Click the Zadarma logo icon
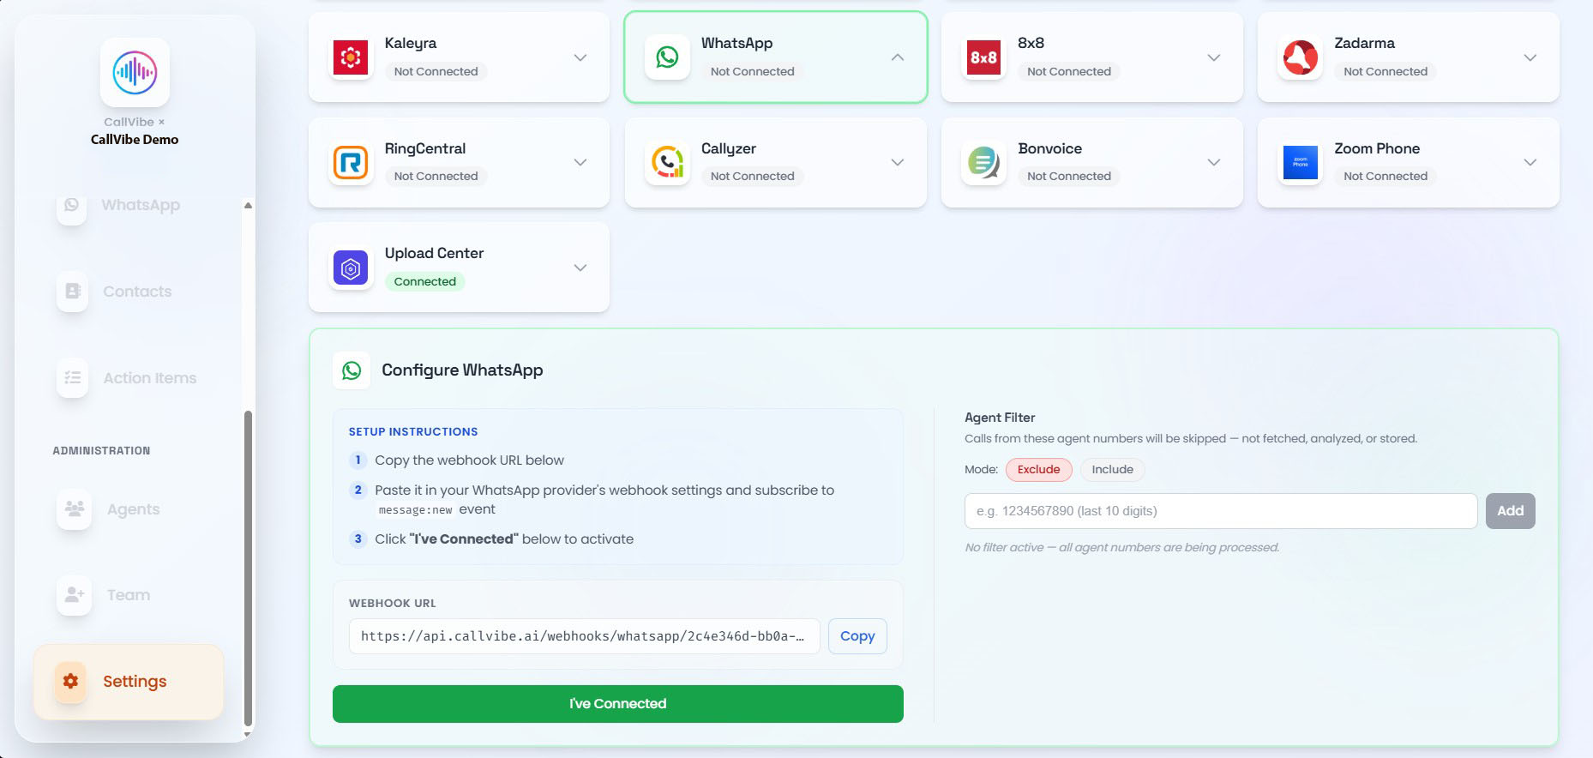Image resolution: width=1593 pixels, height=758 pixels. coord(1300,57)
